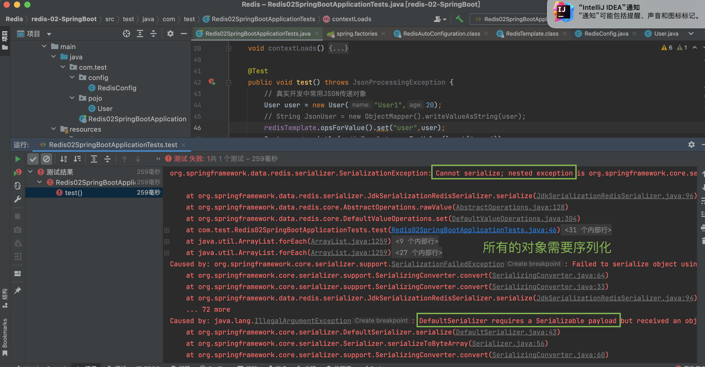Screen dimensions: 705x367
Task: Click the Build project hammer icon
Action: [x=459, y=19]
